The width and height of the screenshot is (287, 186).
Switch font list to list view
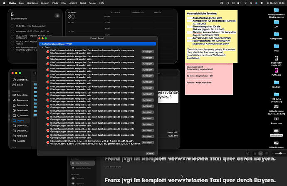266,154
